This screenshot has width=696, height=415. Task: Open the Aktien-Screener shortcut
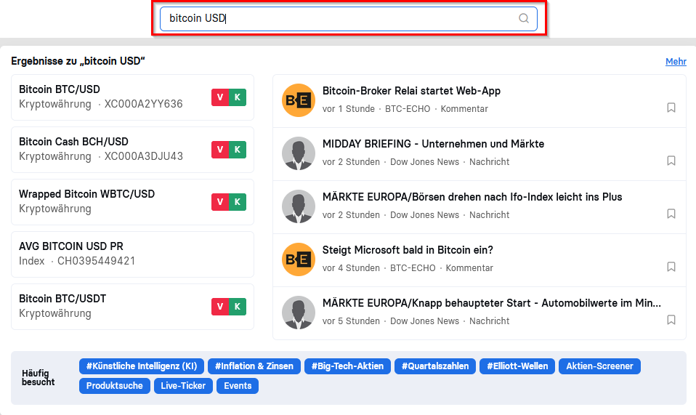click(599, 366)
